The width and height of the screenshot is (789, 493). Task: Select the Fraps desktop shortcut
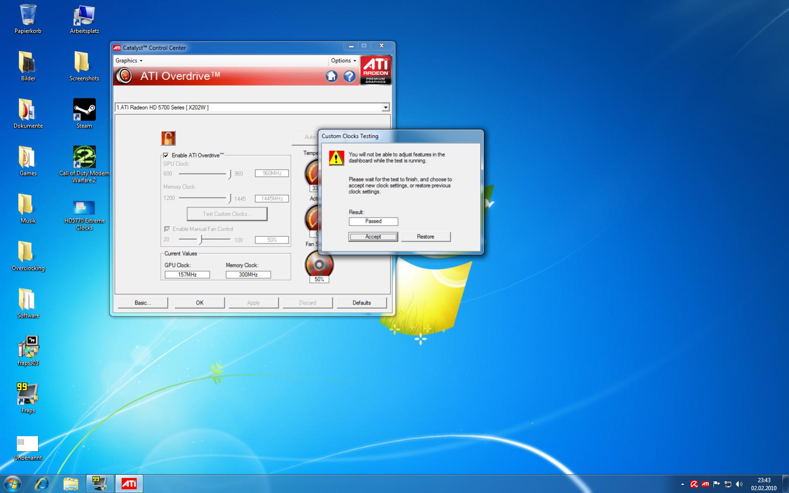point(28,399)
